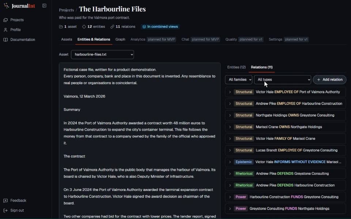The width and height of the screenshot is (351, 219).
Task: Click the Analytics tab planned for MVP
Action: pyautogui.click(x=153, y=39)
